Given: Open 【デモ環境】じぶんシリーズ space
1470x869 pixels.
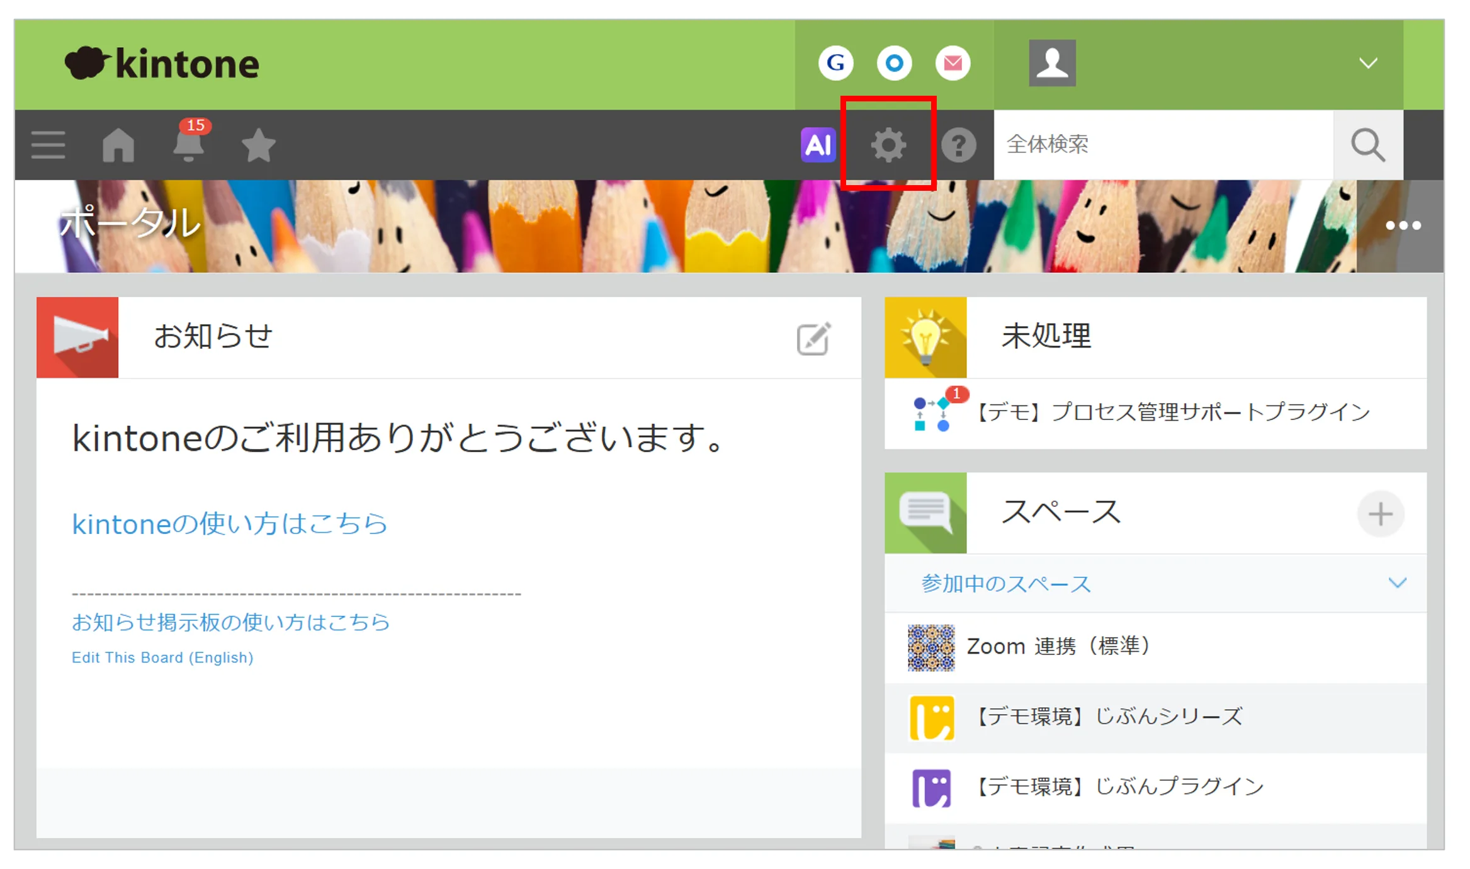Looking at the screenshot, I should [x=1155, y=717].
